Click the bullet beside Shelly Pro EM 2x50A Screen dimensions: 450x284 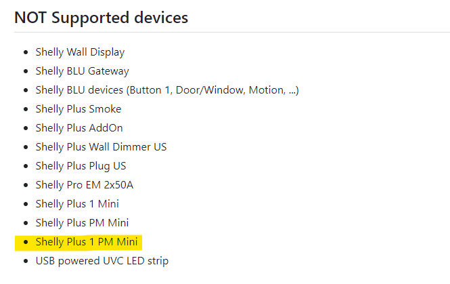tap(26, 185)
